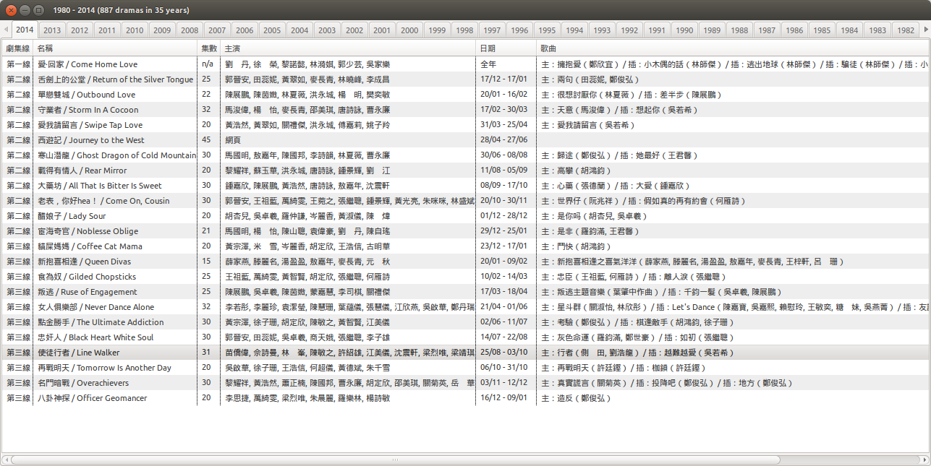Select the 2000 tab
This screenshot has height=466, width=931.
click(409, 30)
